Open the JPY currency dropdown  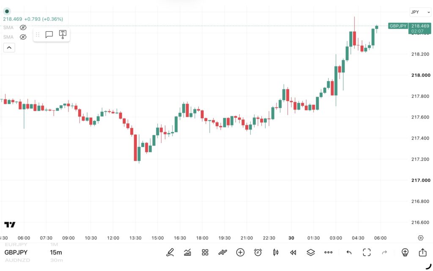420,12
